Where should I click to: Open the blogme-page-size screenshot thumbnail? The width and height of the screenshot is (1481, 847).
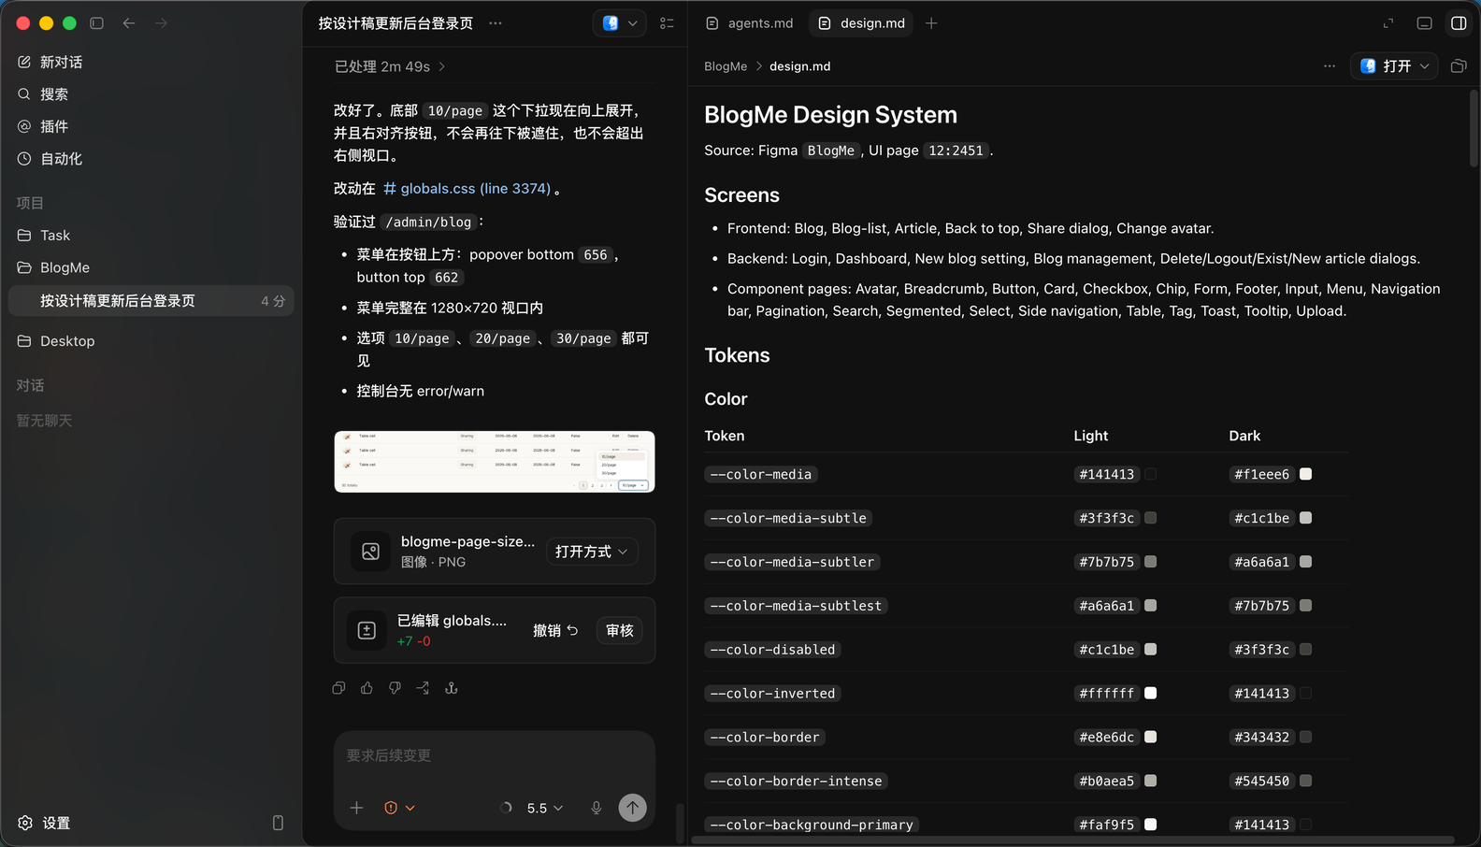(495, 462)
